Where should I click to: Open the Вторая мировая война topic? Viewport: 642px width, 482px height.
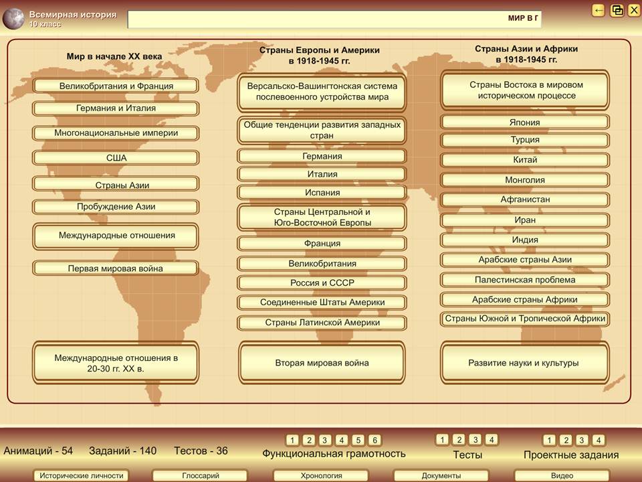[322, 363]
